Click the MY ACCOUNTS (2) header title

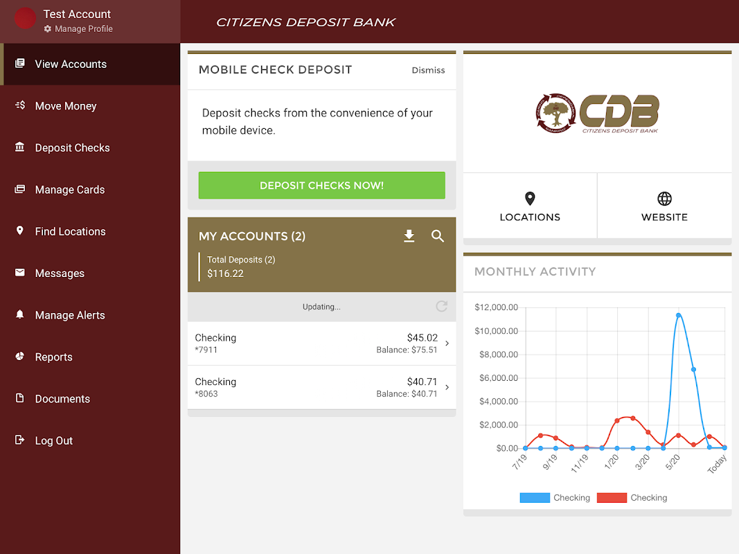252,236
